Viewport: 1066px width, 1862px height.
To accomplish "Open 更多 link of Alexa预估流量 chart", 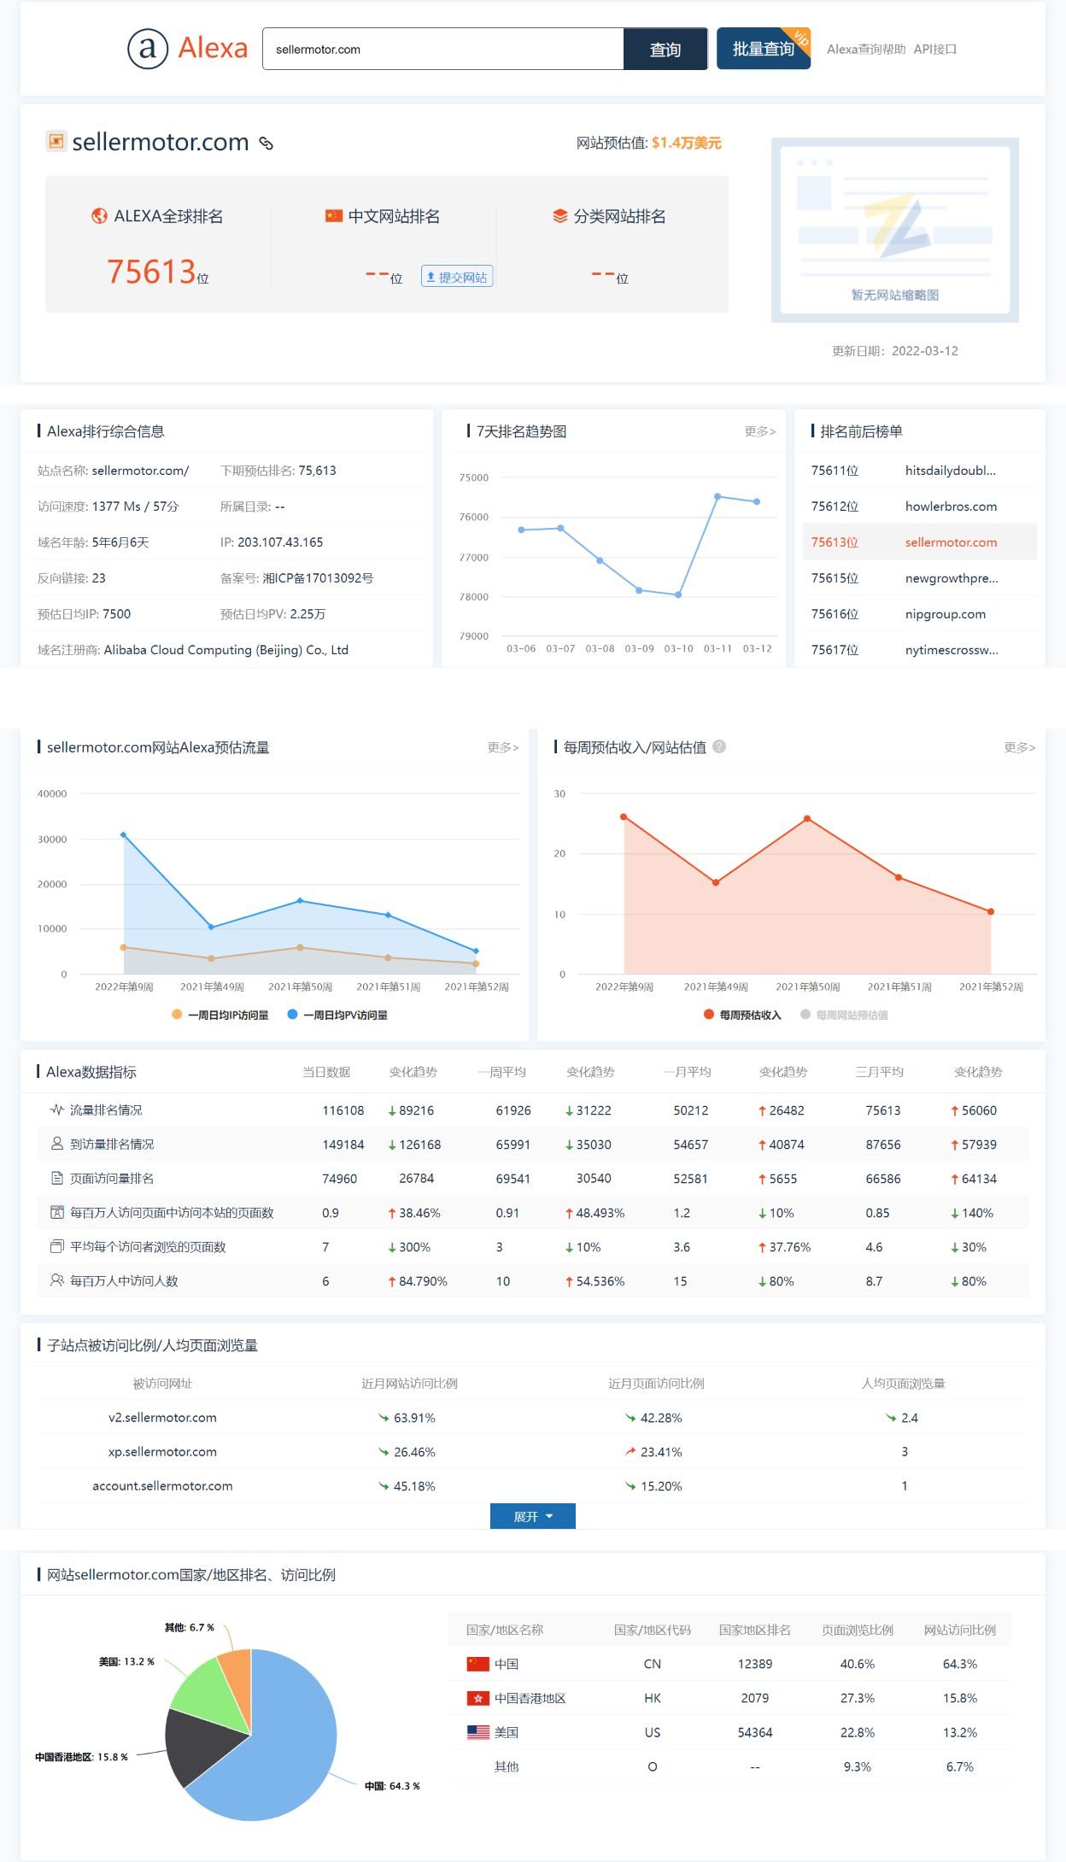I will [503, 747].
